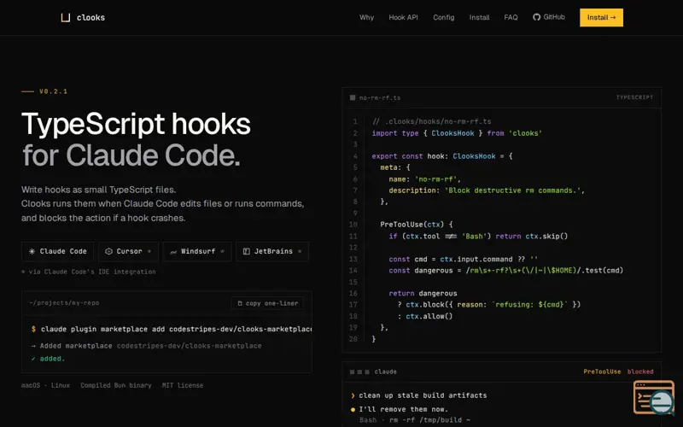Click the red blocked status label
This screenshot has width=683, height=427.
(x=640, y=371)
